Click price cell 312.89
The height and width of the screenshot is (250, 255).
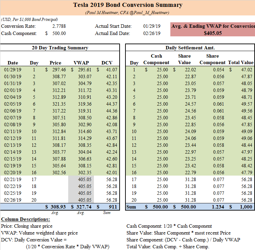[59, 97]
